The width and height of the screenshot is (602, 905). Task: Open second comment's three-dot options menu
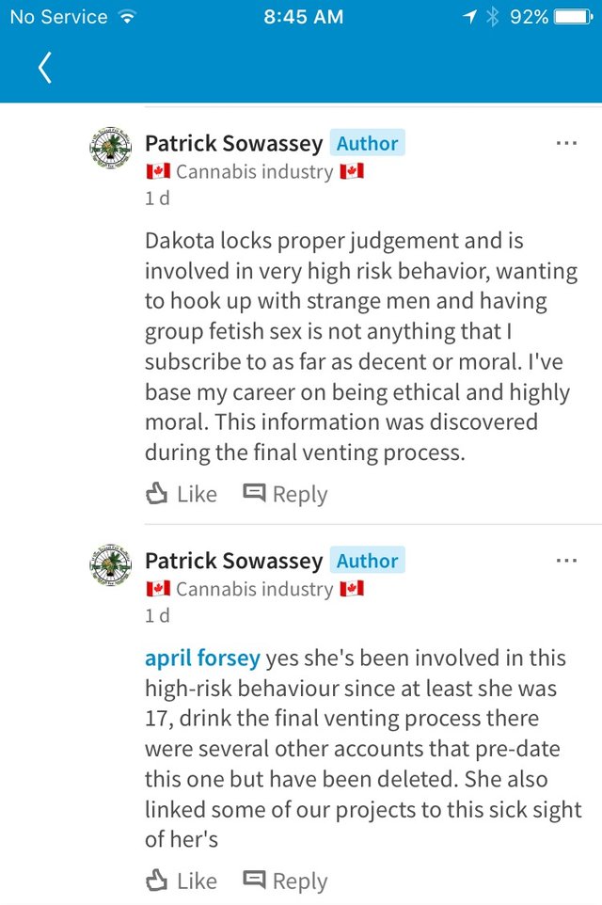click(x=565, y=561)
